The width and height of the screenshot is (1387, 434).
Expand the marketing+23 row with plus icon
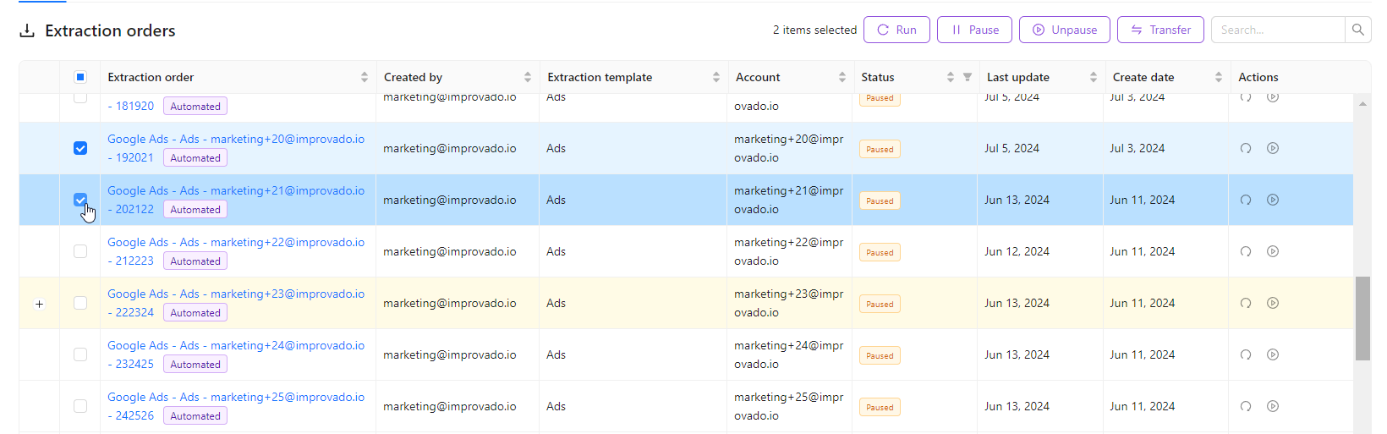click(40, 304)
